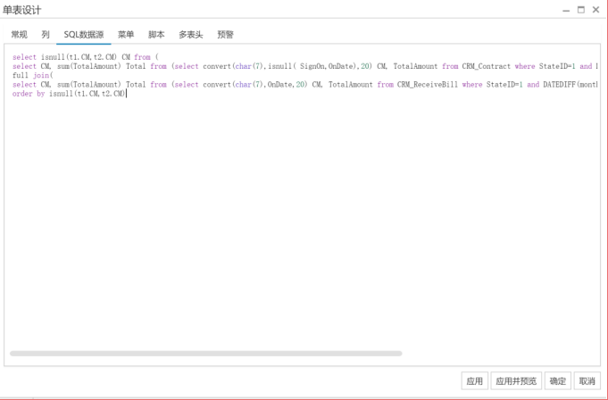Viewport: 608px width, 400px height.
Task: Click 'CRM_ReceiveBill' in the SQL query text
Action: click(x=427, y=85)
